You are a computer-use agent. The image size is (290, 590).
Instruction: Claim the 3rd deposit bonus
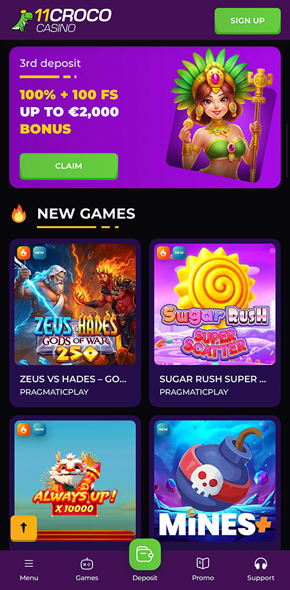coord(69,166)
